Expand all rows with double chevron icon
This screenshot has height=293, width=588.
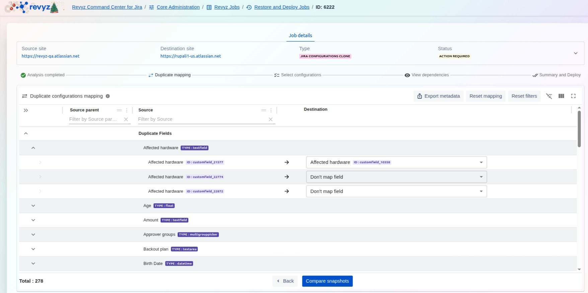pyautogui.click(x=26, y=110)
